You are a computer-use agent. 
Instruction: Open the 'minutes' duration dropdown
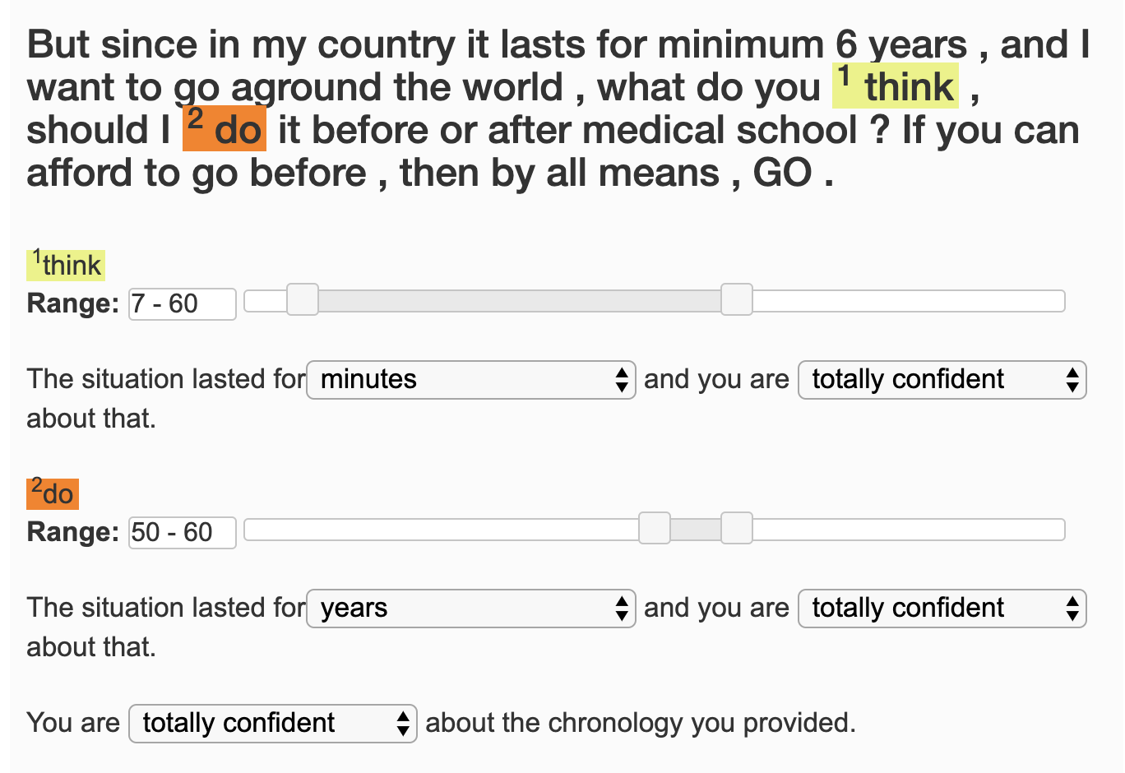tap(471, 380)
